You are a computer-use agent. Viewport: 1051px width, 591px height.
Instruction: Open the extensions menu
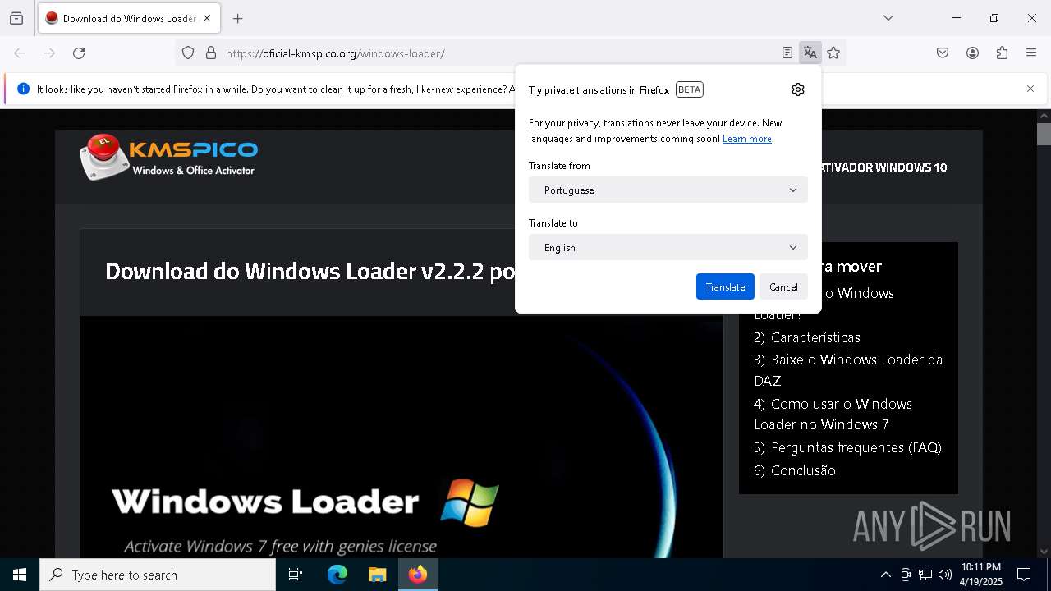click(1002, 53)
